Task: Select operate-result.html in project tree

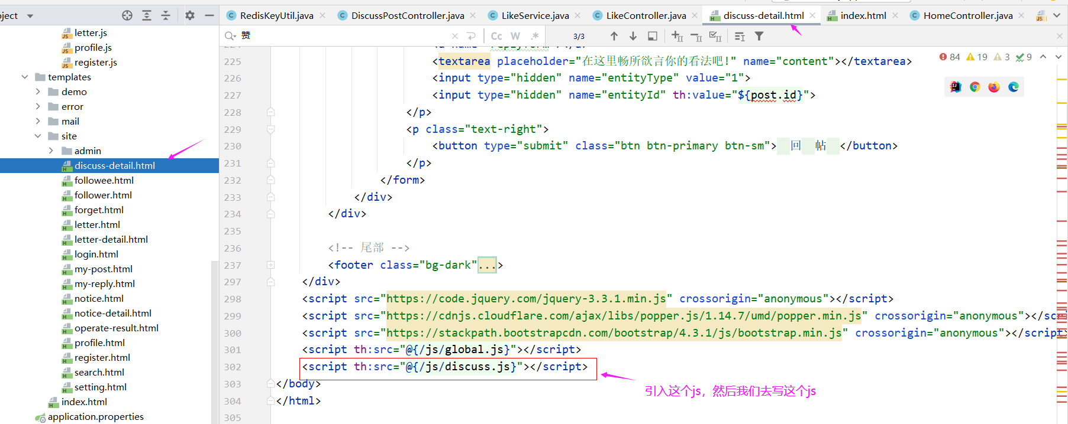Action: point(117,328)
